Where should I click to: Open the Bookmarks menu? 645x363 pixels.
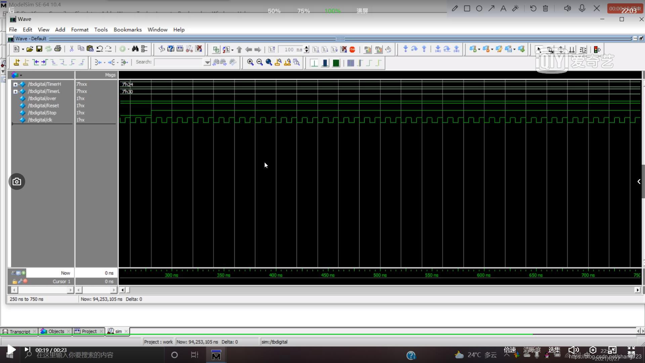click(128, 30)
